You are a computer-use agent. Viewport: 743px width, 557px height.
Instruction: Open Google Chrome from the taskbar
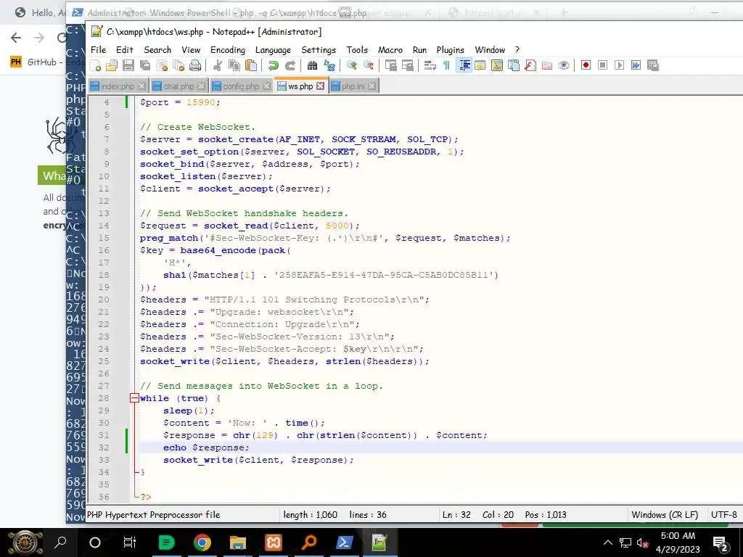(202, 542)
